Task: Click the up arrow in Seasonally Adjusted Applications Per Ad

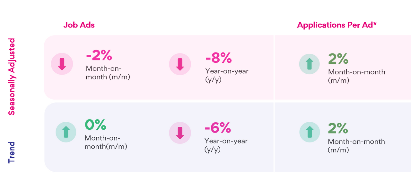Action: click(309, 64)
